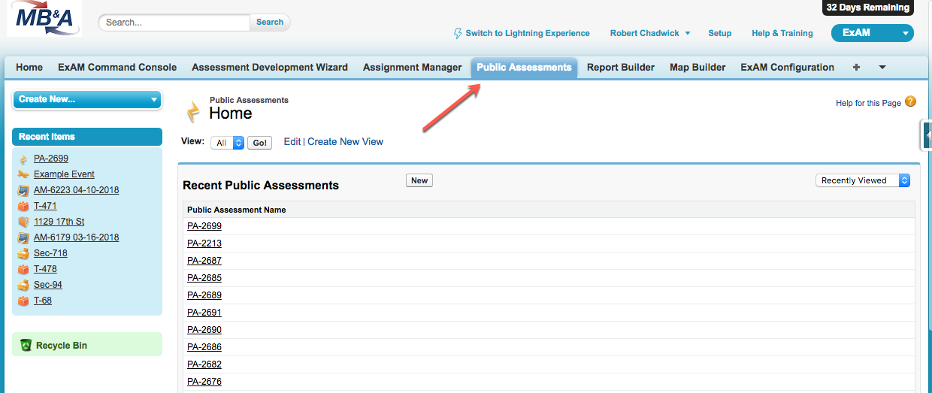Image resolution: width=932 pixels, height=393 pixels.
Task: Open 1129 17th St in Recent Items
Action: (59, 222)
